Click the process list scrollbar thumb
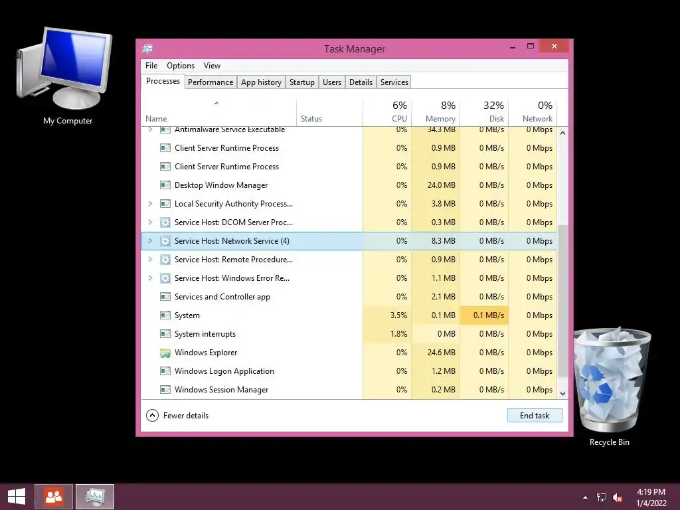Viewport: 680px width, 510px height. pyautogui.click(x=562, y=301)
